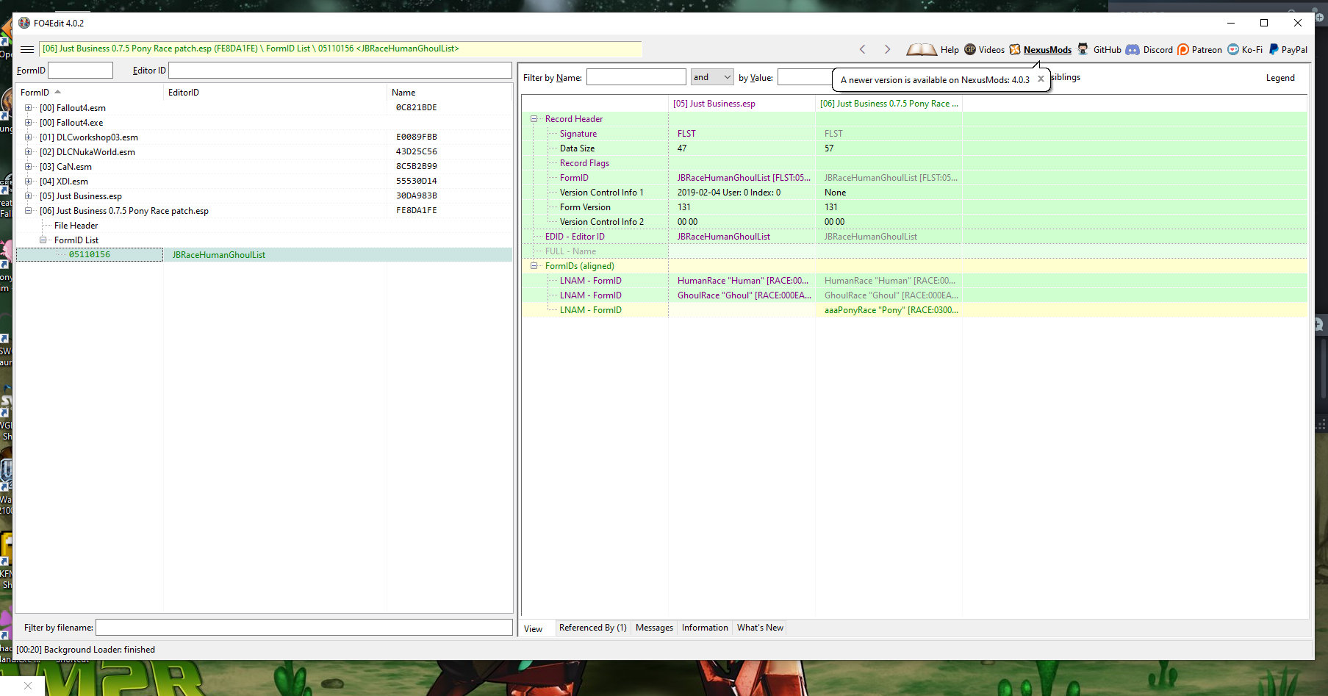This screenshot has height=696, width=1328.
Task: Focus the Filter by Name field
Action: click(636, 77)
